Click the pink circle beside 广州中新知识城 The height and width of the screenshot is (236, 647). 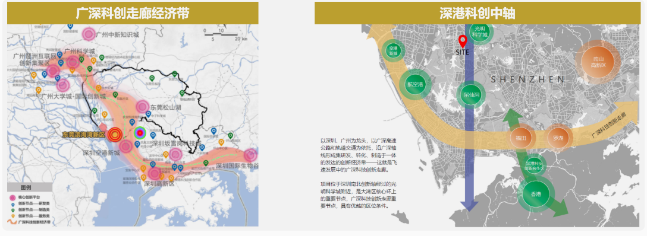(x=89, y=34)
